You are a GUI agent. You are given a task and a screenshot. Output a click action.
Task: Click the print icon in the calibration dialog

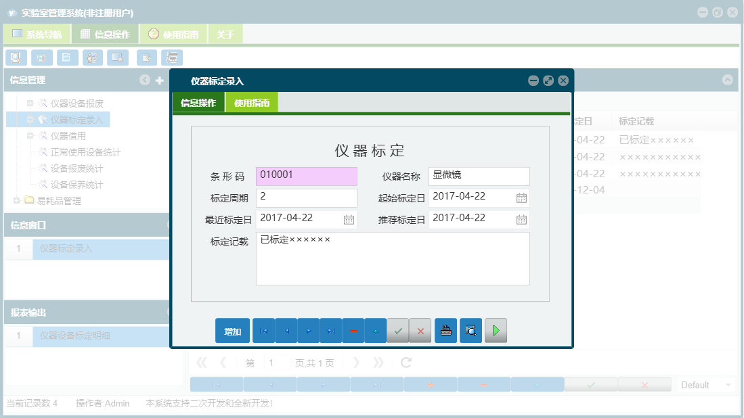coord(445,331)
